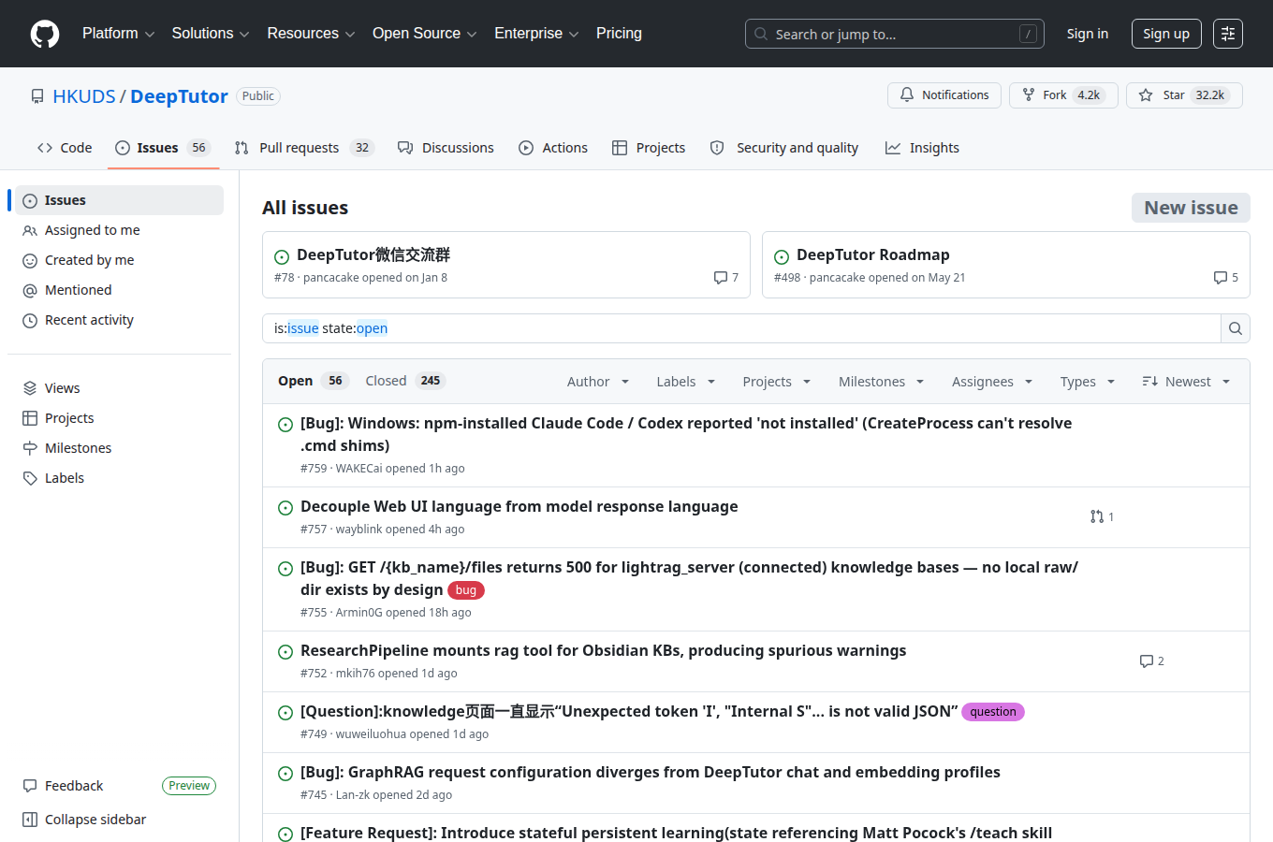Select the Issues tab
This screenshot has height=842, width=1273.
[163, 148]
